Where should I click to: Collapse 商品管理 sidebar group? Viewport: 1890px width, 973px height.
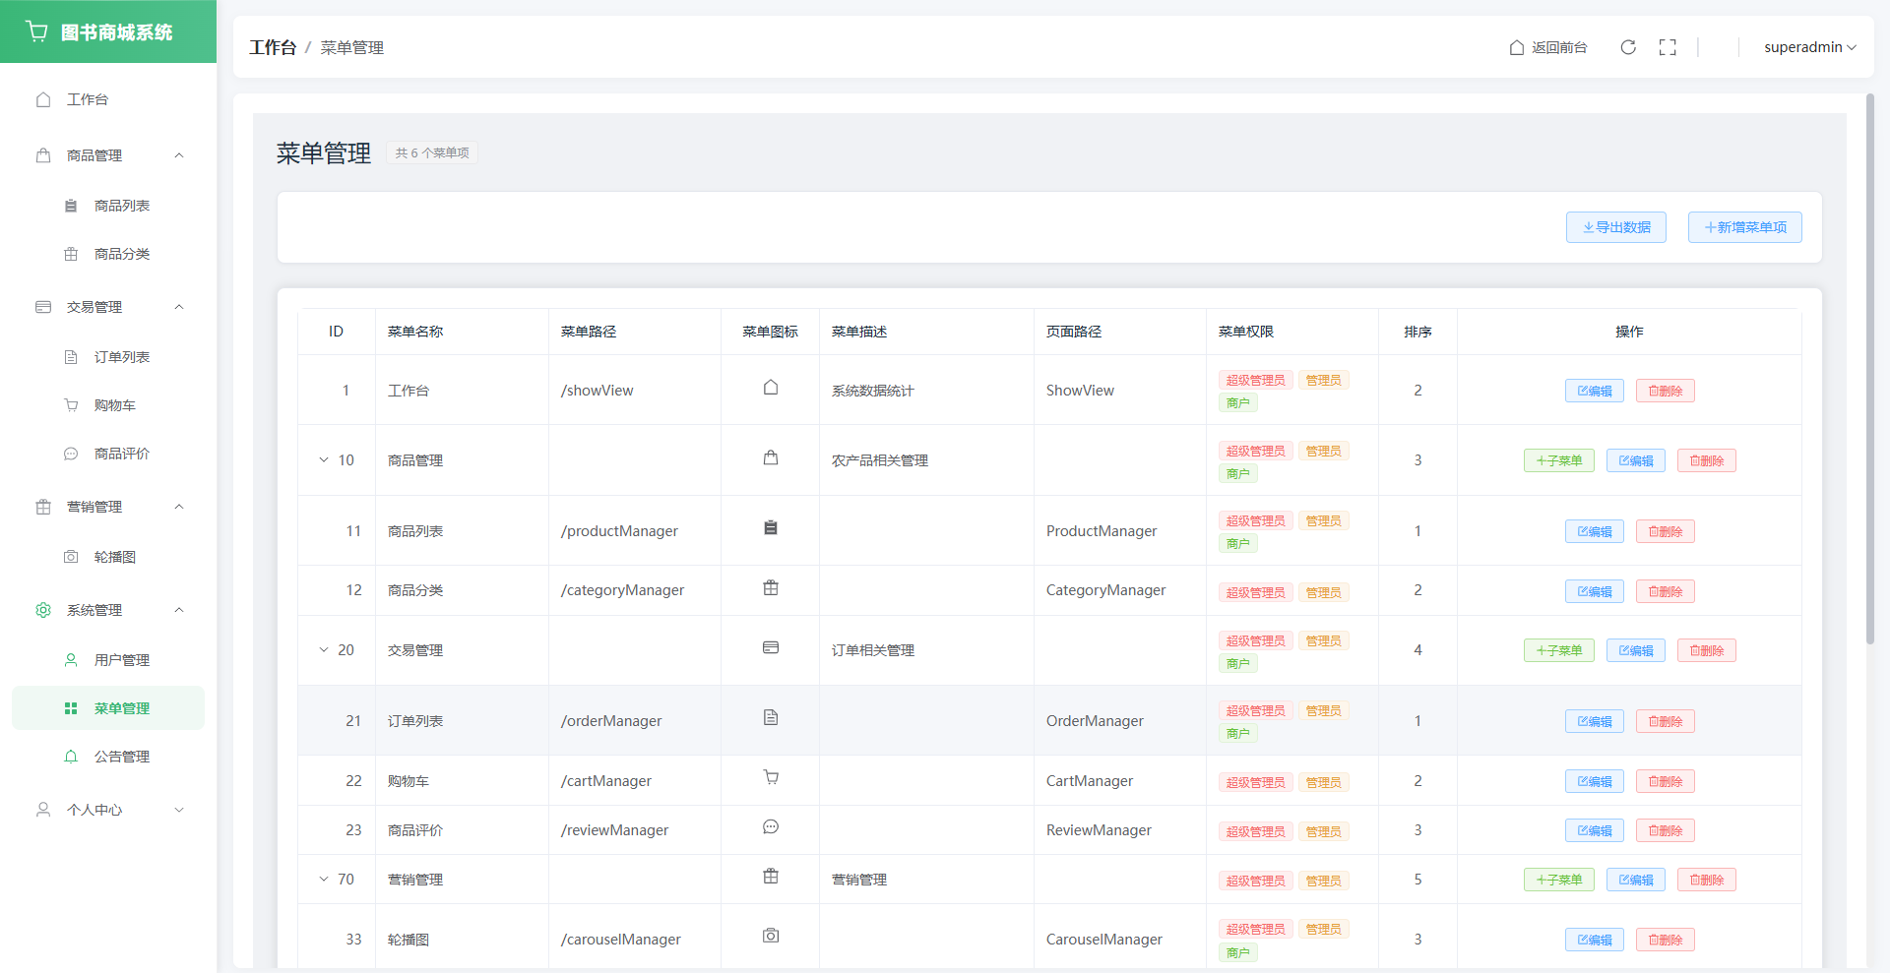pyautogui.click(x=179, y=155)
